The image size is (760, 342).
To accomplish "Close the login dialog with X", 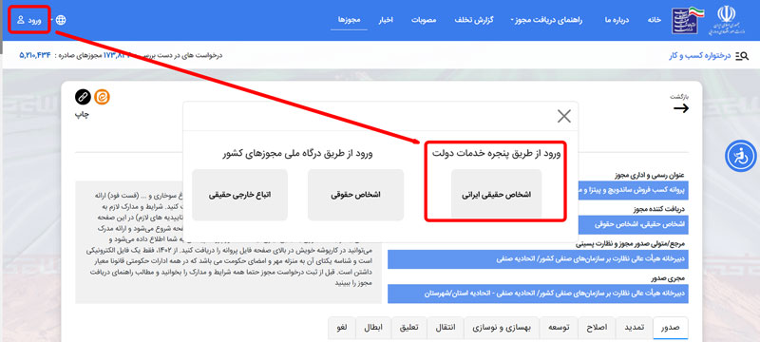I will 563,116.
